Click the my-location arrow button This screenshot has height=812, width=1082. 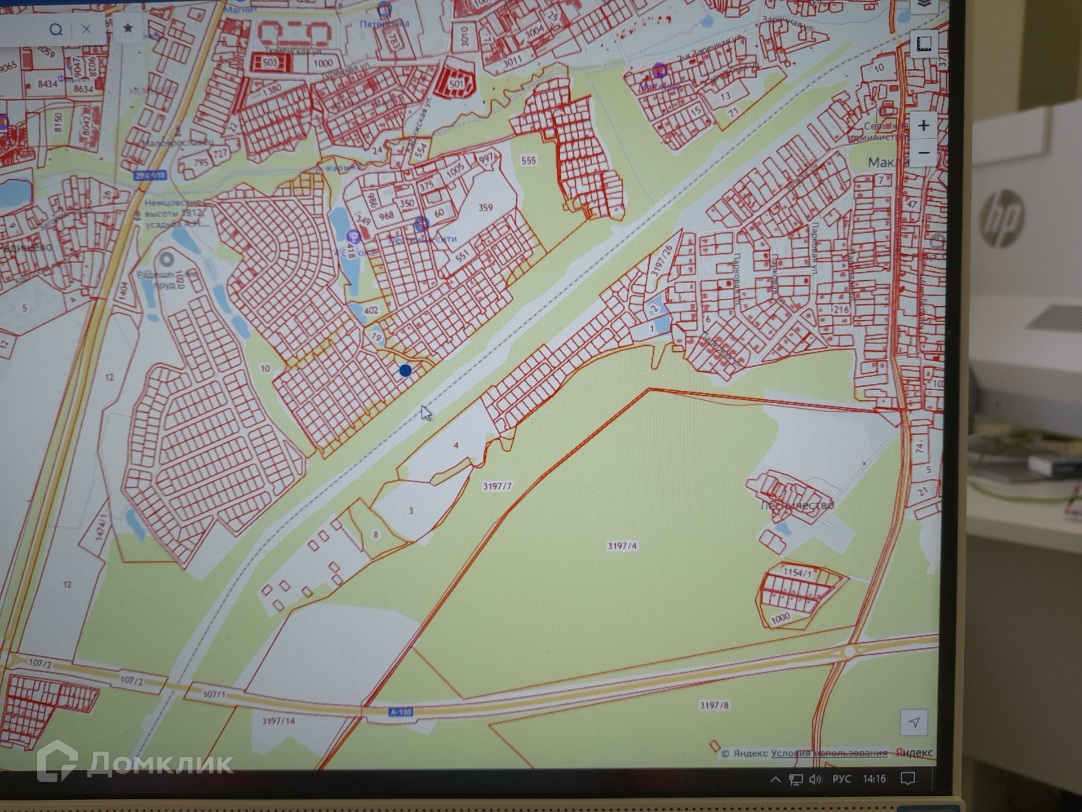pyautogui.click(x=914, y=722)
